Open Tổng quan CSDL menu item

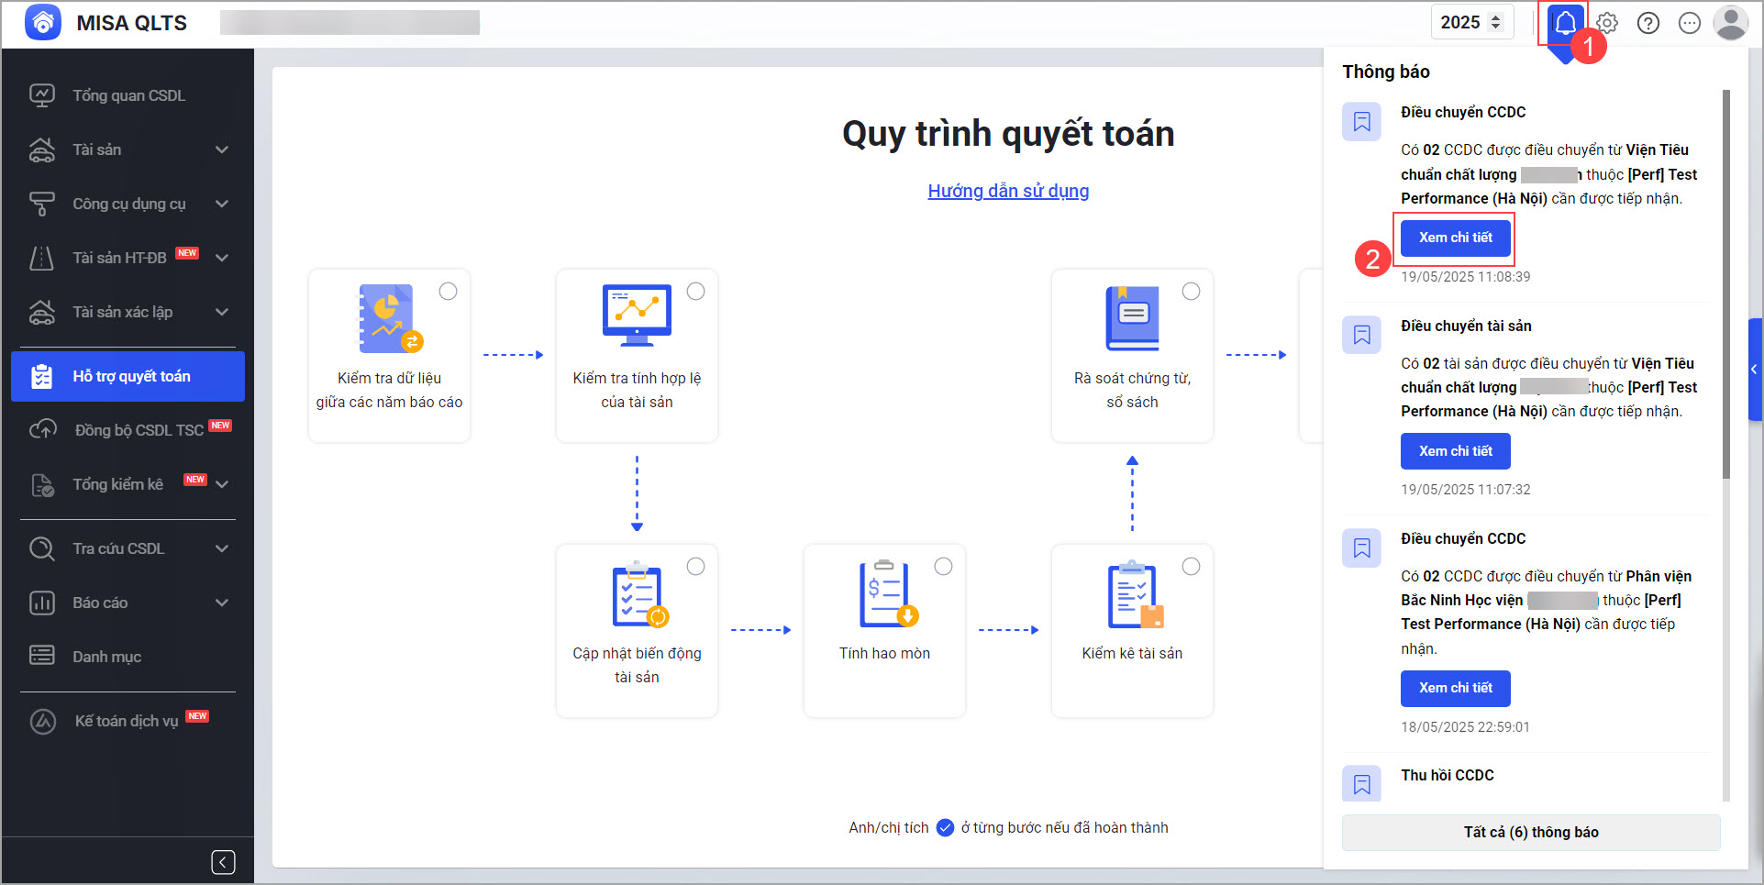pos(128,95)
